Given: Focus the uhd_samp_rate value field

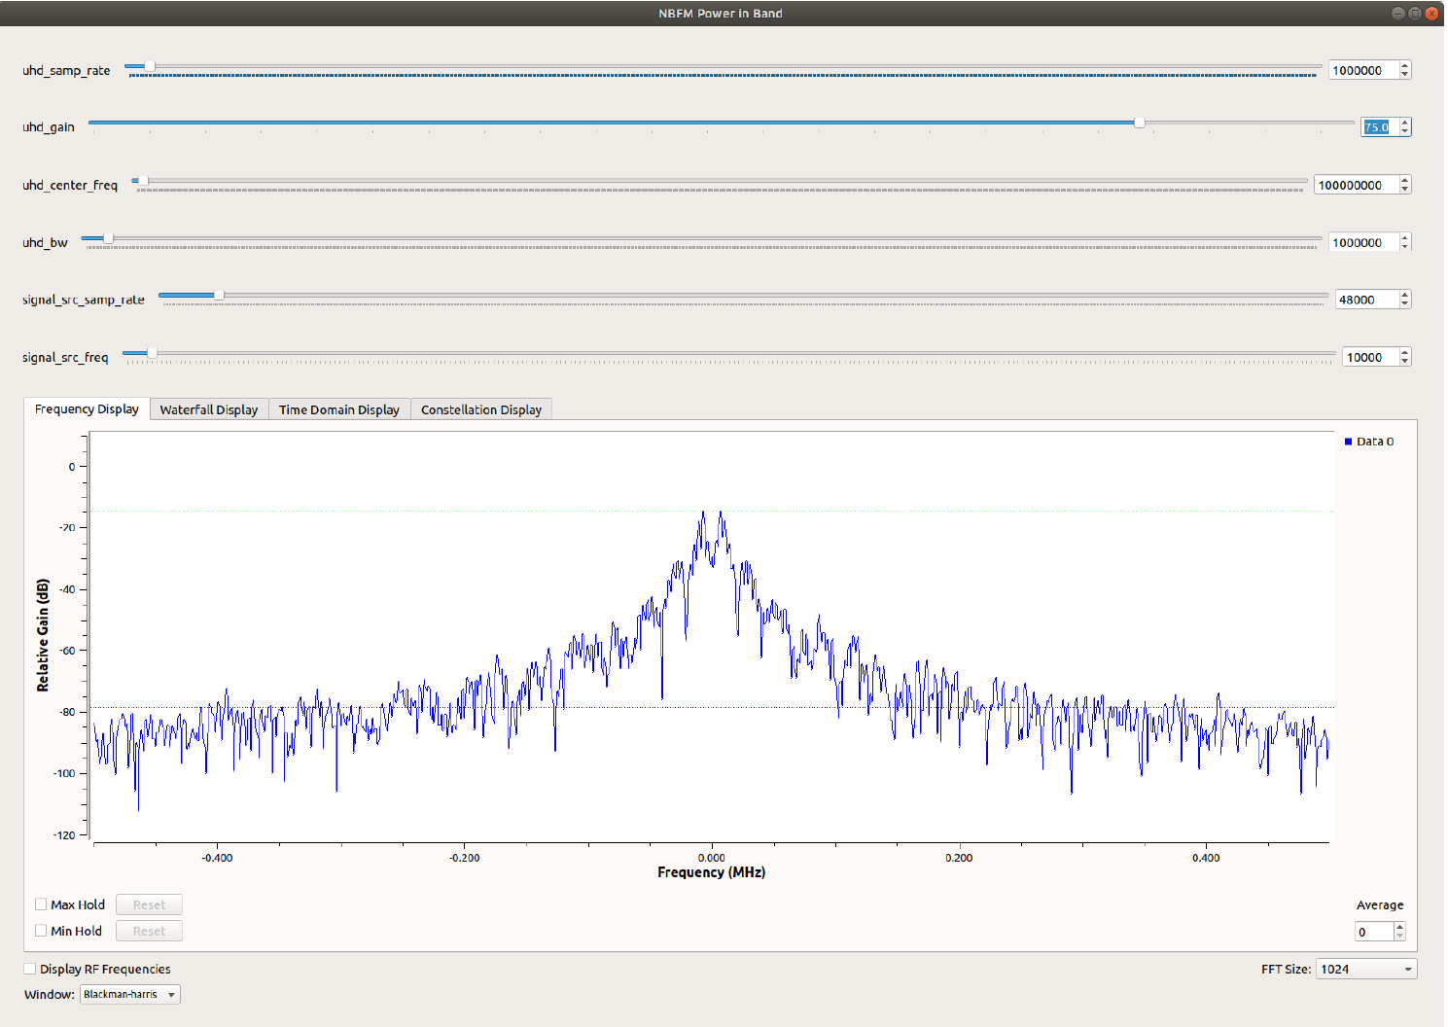Looking at the screenshot, I should coord(1363,70).
